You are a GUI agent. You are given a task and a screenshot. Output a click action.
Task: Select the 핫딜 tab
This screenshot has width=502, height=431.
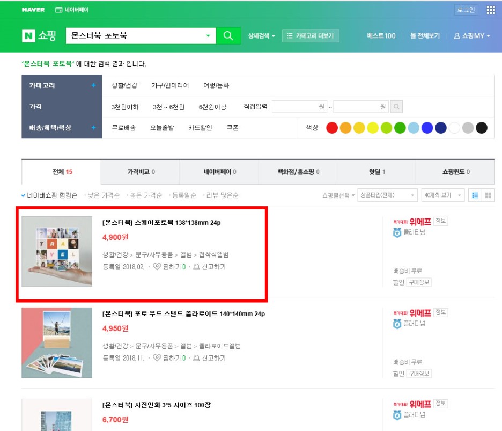[x=376, y=172]
